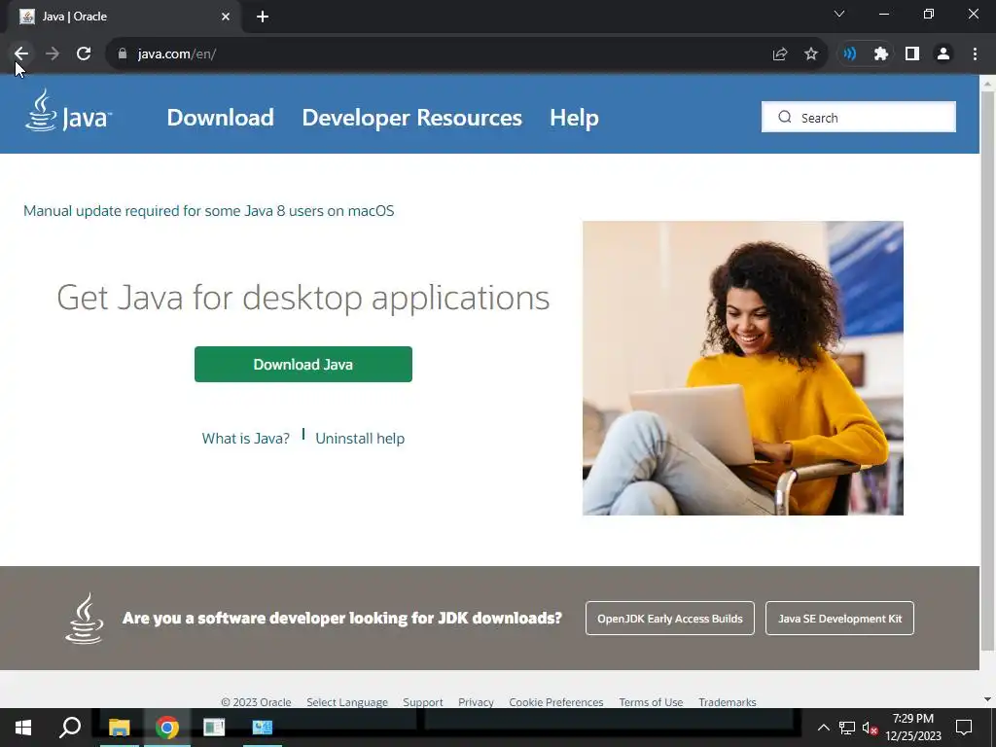
Task: Click the Java cup icon in footer banner
Action: coord(85,618)
